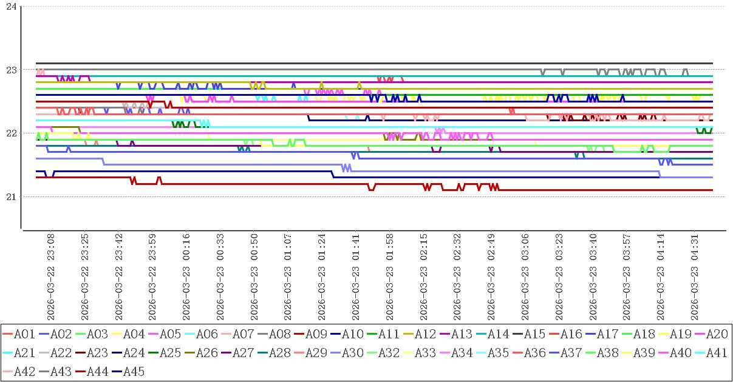
Task: Toggle the A01 series in the legend
Action: point(19,333)
